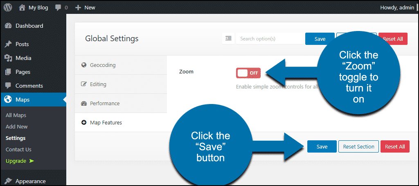Click the expand-all options list icon

tap(228, 38)
